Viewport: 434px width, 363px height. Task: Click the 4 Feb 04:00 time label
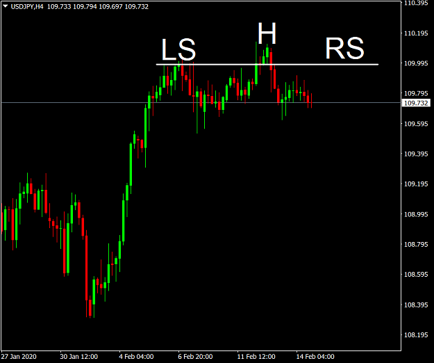coord(136,356)
